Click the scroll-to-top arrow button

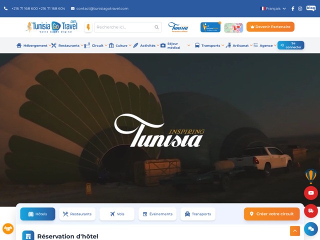(x=295, y=231)
